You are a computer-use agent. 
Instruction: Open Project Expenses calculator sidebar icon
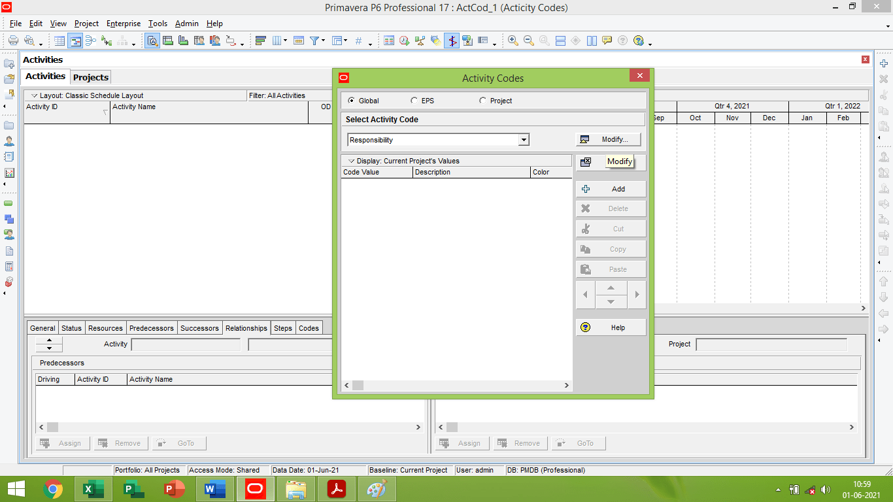click(x=9, y=267)
